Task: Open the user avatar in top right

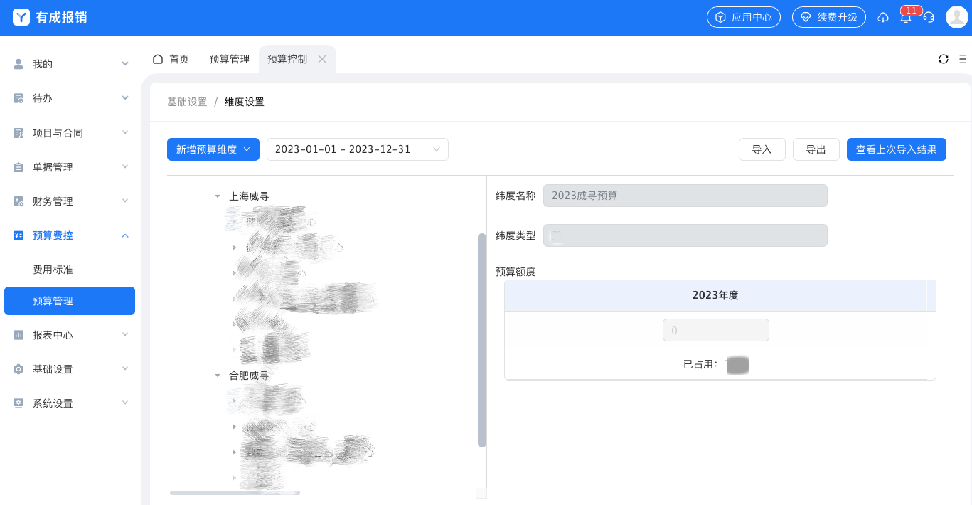Action: [x=956, y=17]
